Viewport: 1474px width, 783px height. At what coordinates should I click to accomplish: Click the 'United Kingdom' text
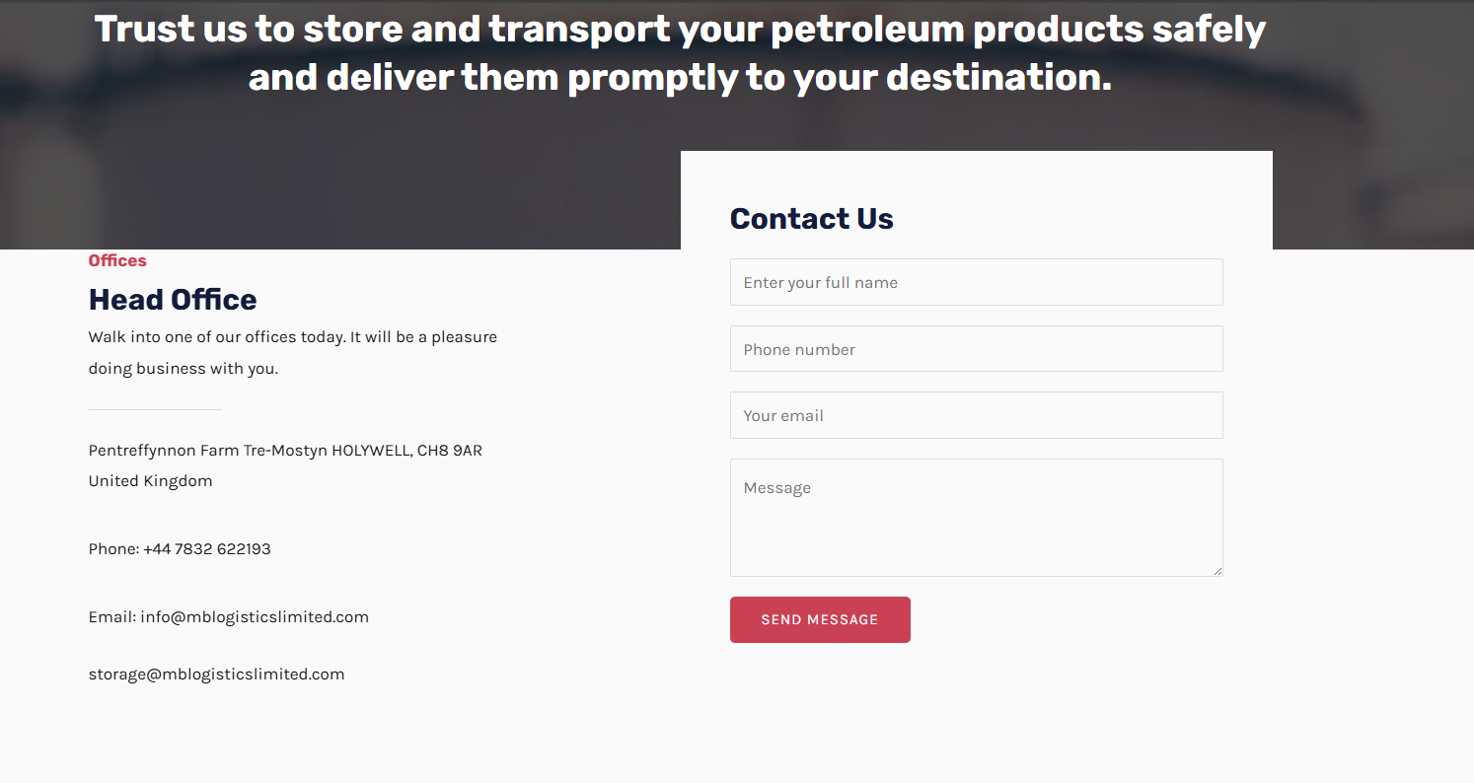150,481
